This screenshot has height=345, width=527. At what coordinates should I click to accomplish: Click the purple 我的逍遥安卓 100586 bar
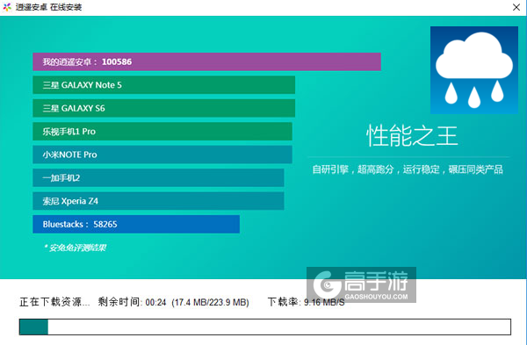pyautogui.click(x=206, y=61)
